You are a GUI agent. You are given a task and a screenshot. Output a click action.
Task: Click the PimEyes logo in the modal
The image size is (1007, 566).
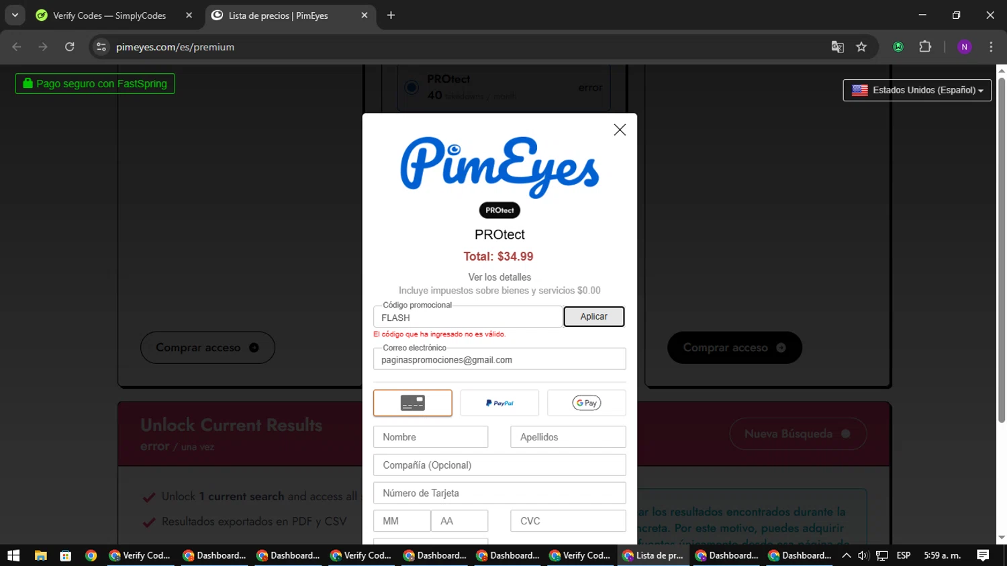499,167
